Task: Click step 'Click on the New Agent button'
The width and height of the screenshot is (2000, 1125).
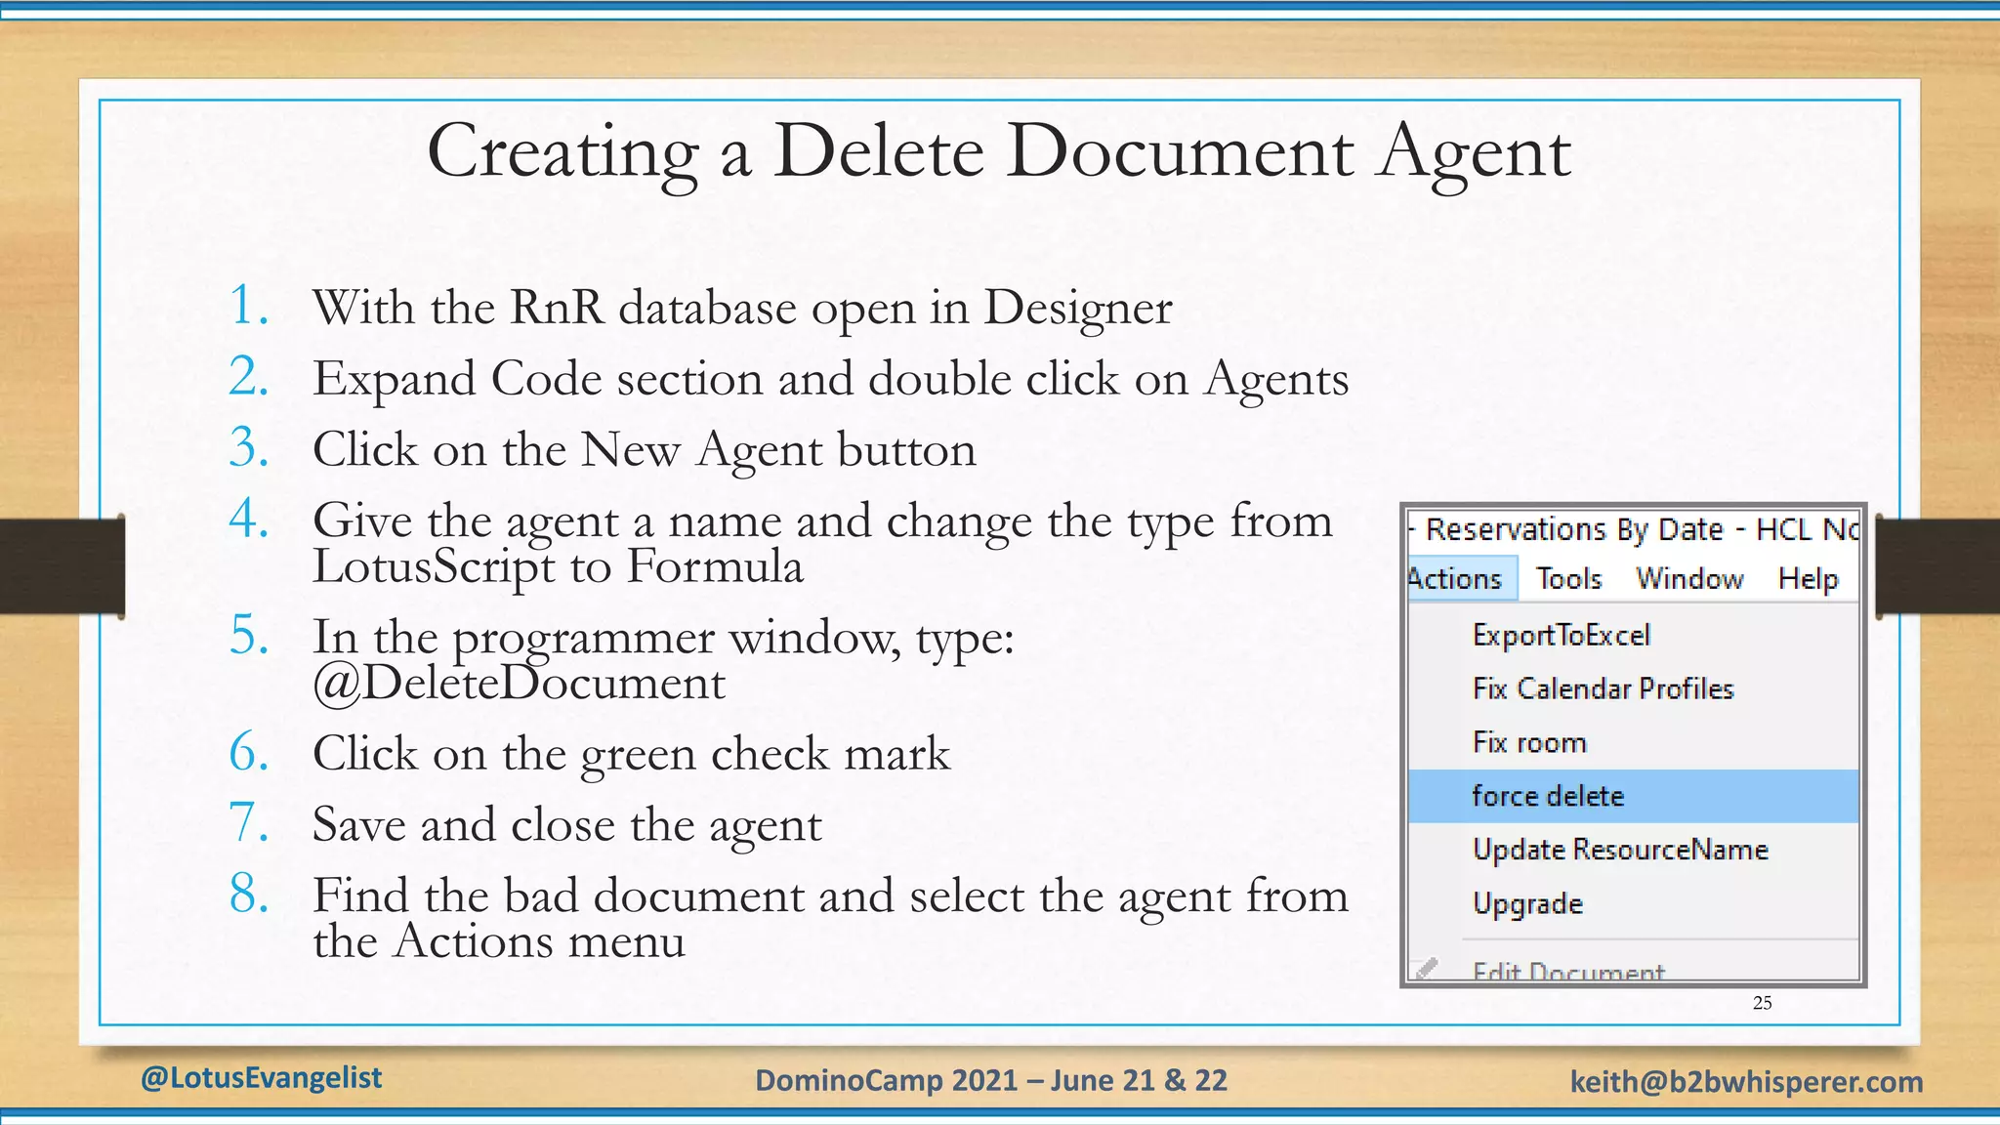Action: click(x=645, y=451)
